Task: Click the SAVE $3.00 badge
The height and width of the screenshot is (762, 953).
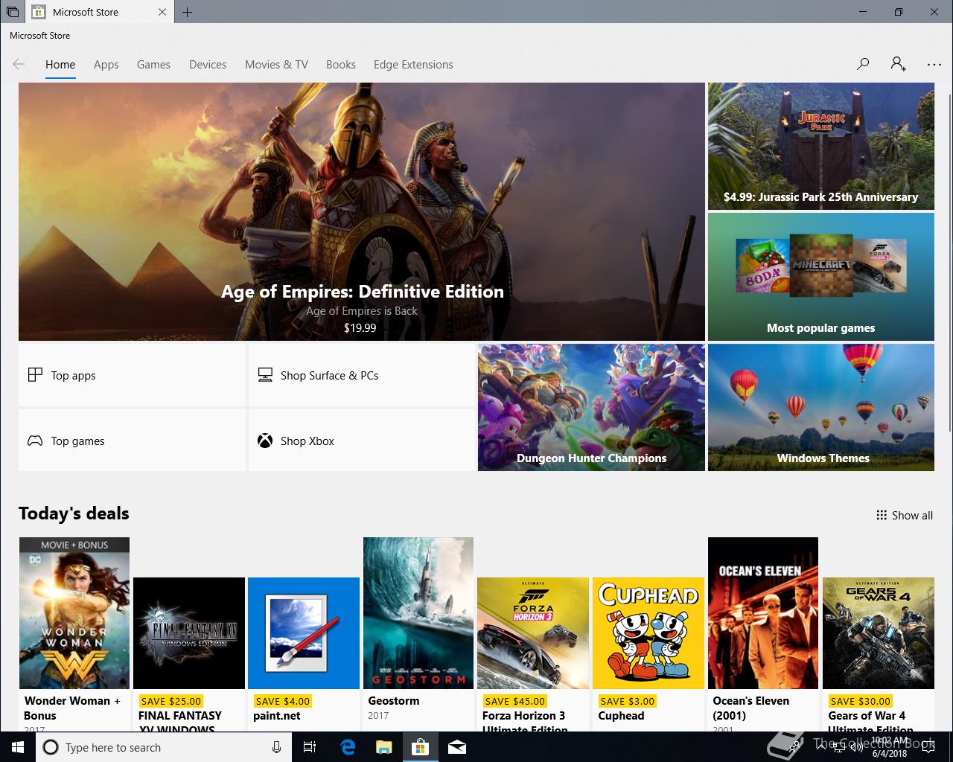Action: (x=628, y=701)
